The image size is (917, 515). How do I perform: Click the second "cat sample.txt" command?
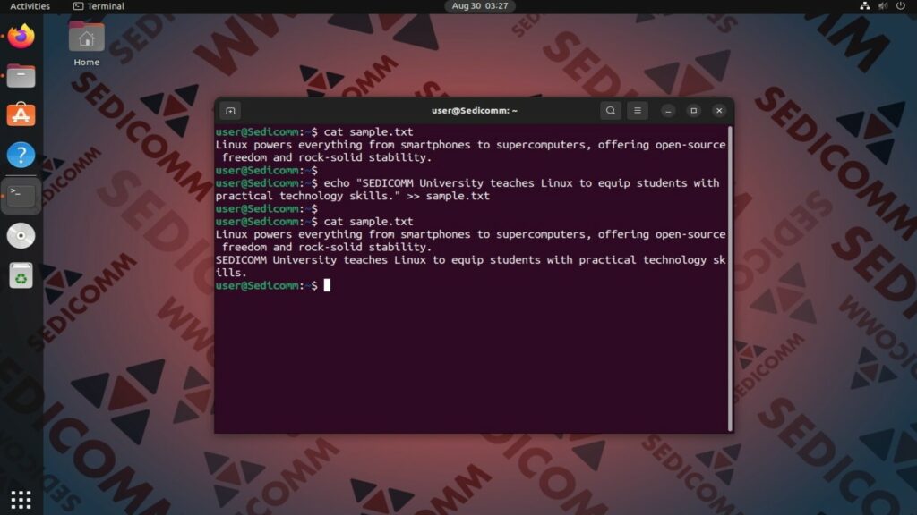[368, 222]
